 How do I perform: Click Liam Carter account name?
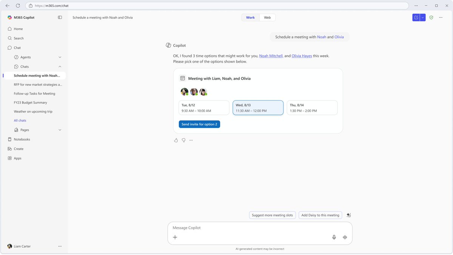(x=22, y=246)
